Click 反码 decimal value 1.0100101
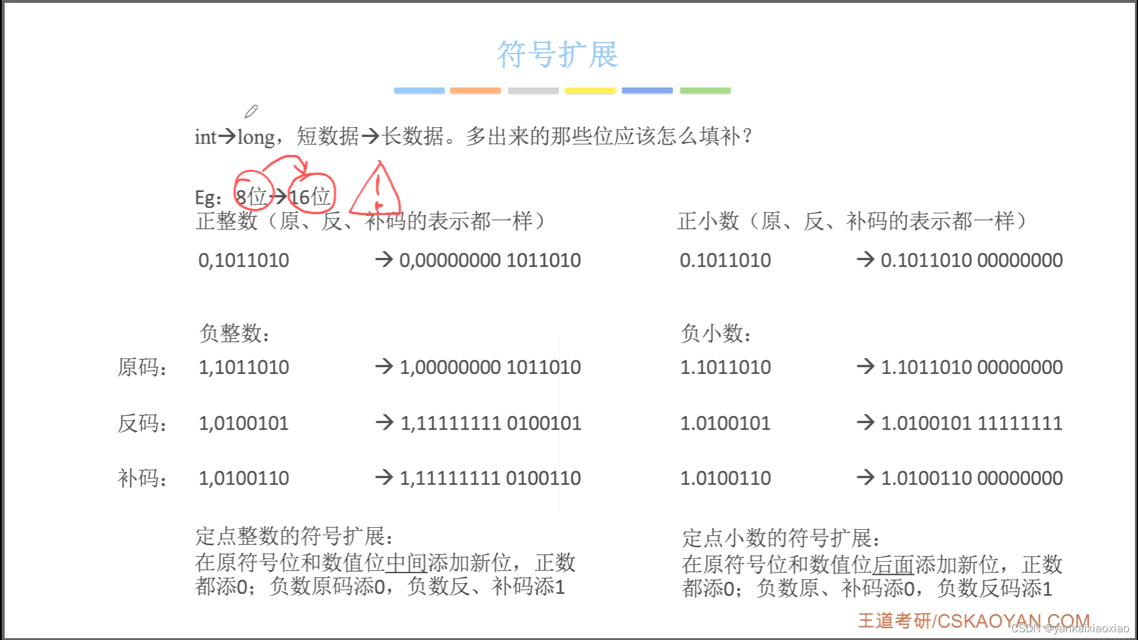This screenshot has width=1138, height=640. click(725, 423)
